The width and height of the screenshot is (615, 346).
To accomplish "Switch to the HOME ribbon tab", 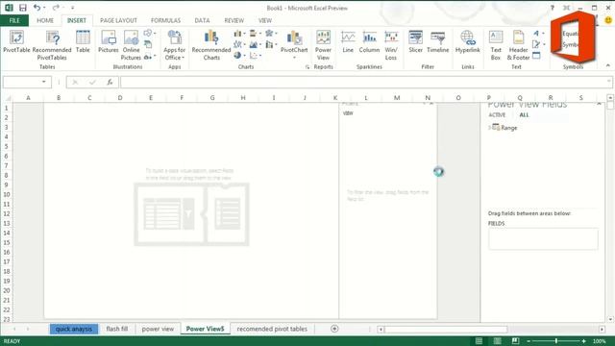I will [x=45, y=20].
